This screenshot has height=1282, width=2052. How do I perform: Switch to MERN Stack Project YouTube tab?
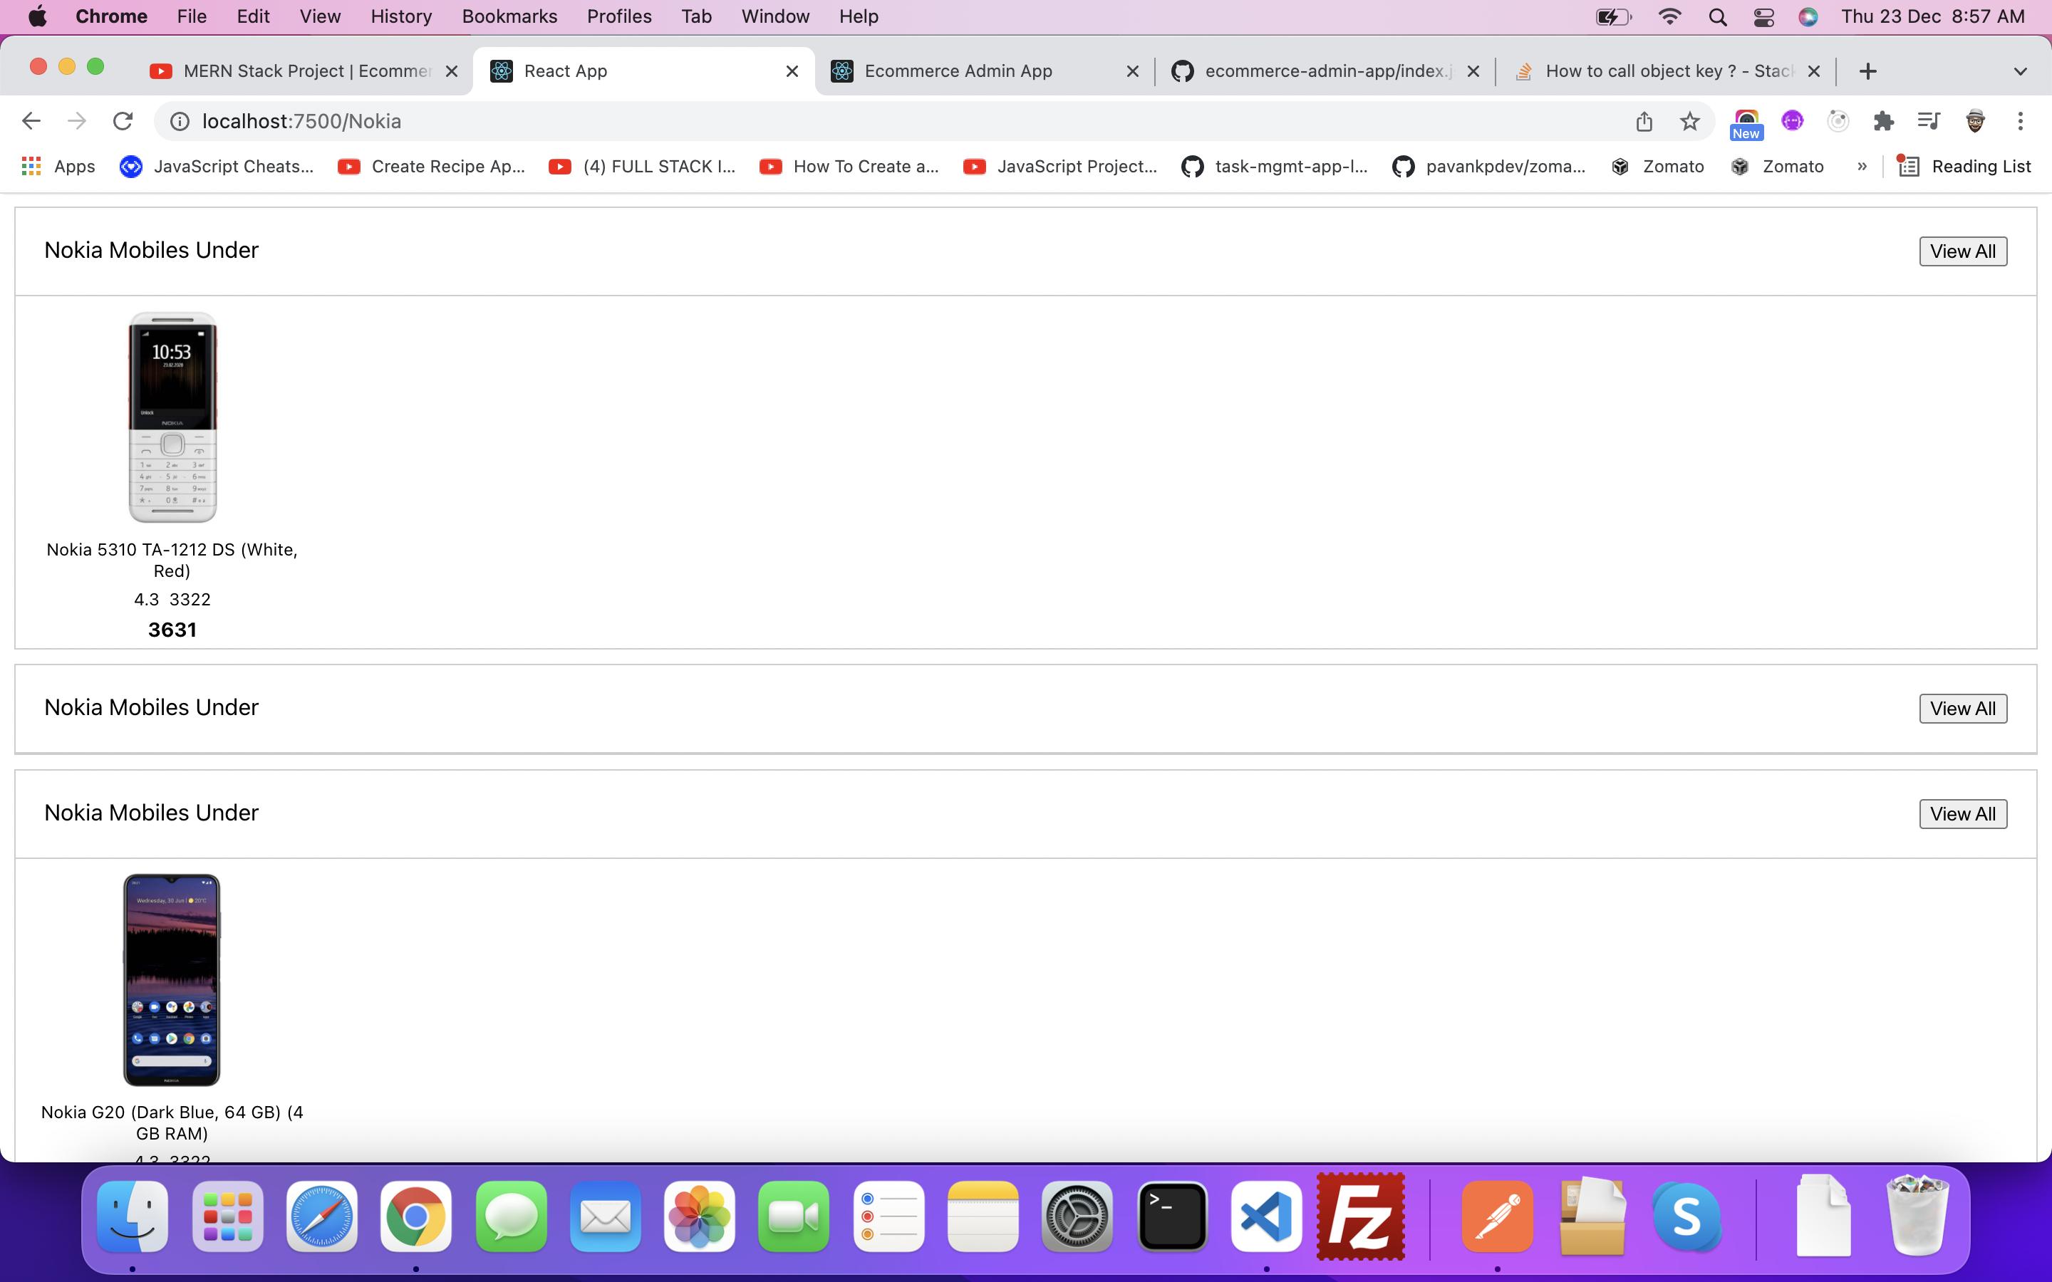pos(307,71)
